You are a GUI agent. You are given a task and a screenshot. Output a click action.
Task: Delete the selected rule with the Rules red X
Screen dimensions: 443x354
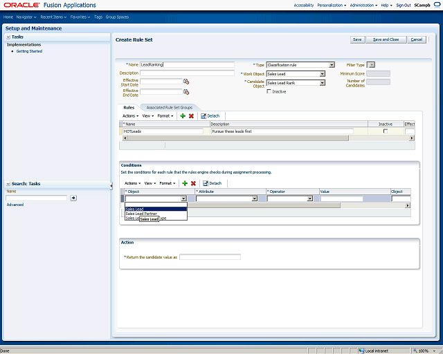tap(191, 116)
